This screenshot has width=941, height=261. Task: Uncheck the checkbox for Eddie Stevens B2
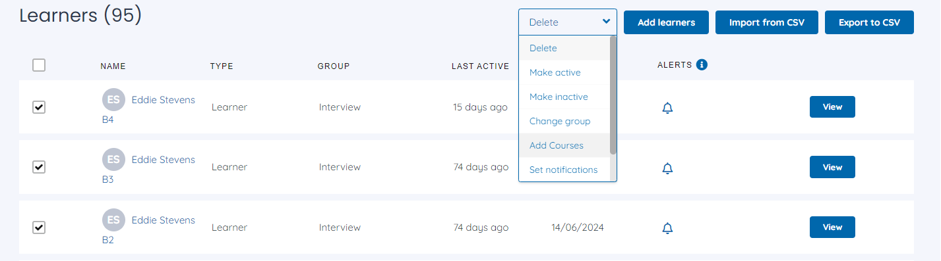click(39, 227)
